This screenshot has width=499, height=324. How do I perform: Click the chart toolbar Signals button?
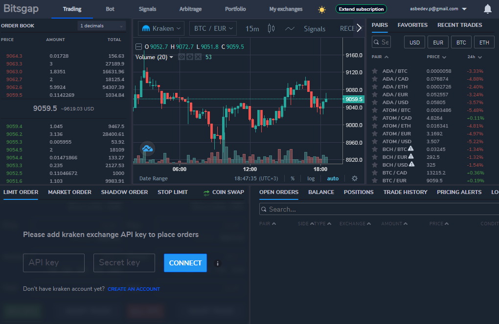click(315, 29)
